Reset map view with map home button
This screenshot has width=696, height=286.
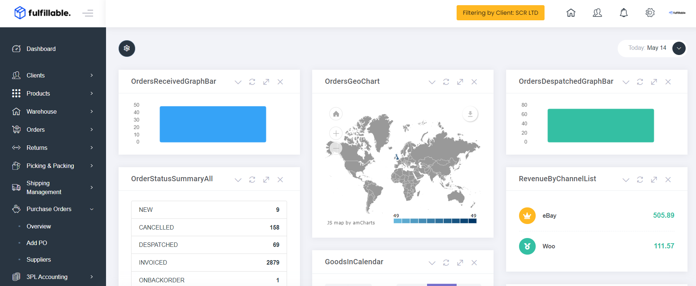coord(336,114)
